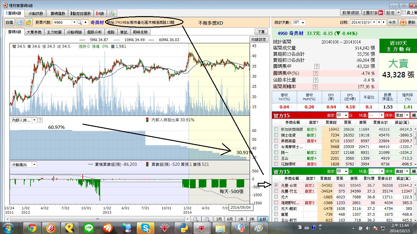Switch to the 籌碼選股 top tab
The image size is (417, 234).
[x=58, y=13]
